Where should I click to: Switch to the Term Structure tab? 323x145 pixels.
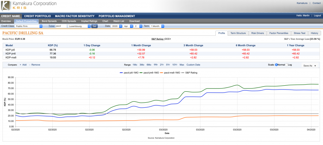click(x=238, y=33)
